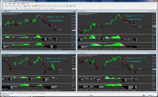Select the Arrows drawing tool
This screenshot has height=97, width=158.
tap(27, 8)
